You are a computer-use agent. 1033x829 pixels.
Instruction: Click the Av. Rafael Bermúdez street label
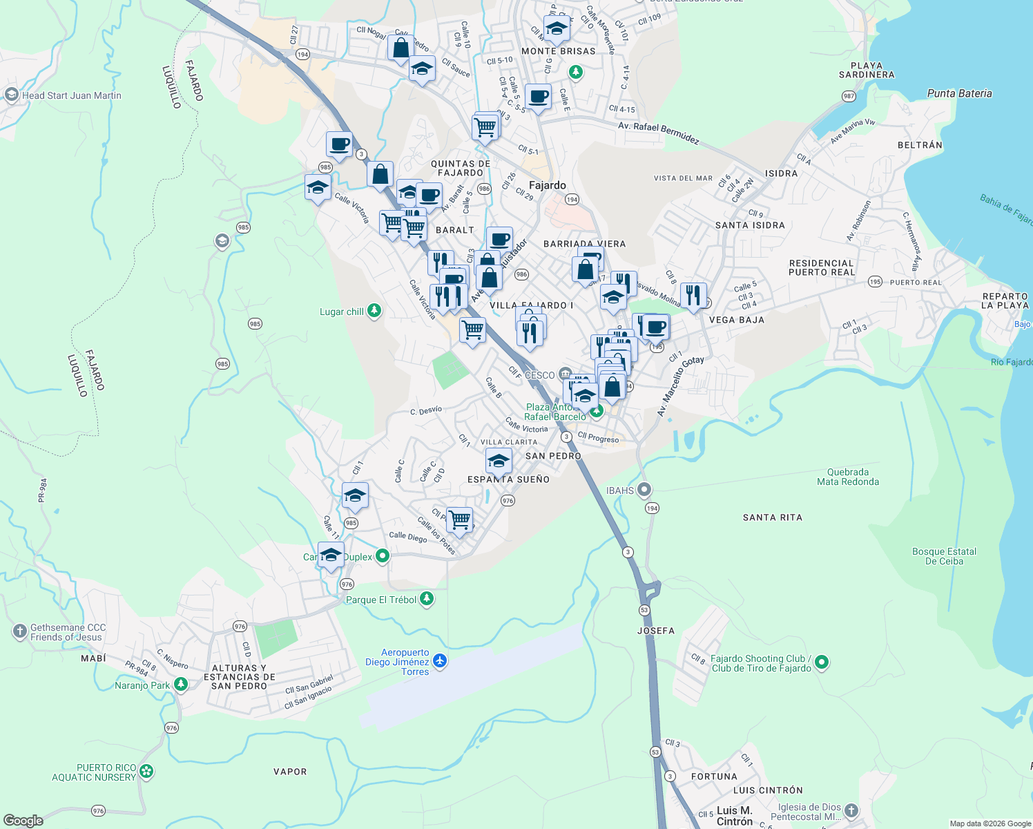(659, 133)
